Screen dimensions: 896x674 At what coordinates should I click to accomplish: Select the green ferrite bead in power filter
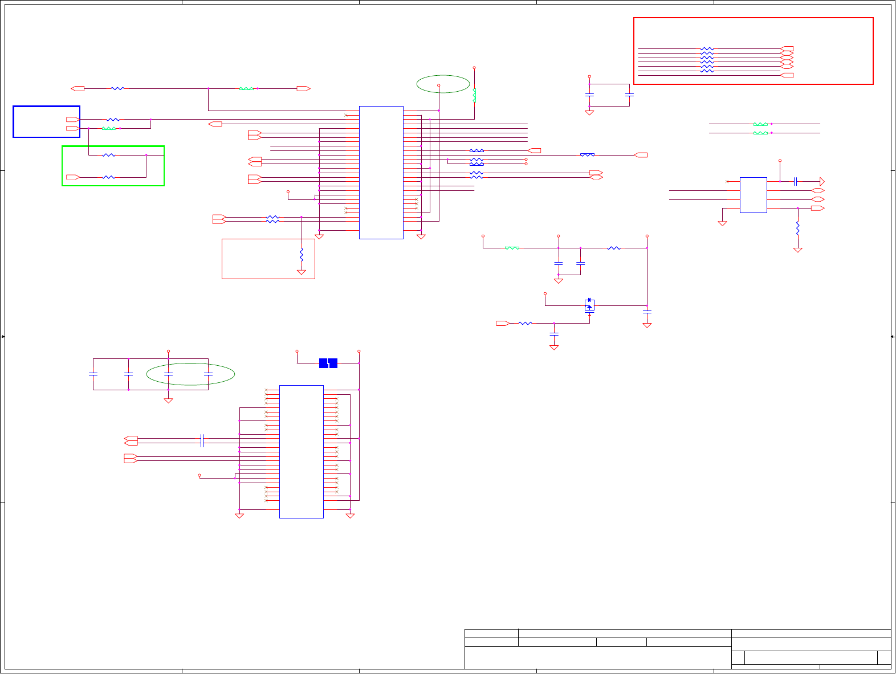512,248
